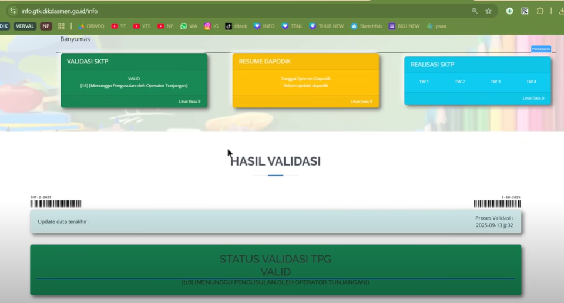Viewport: 564px width, 303px height.
Task: Click the HASIL VALIDASI heading
Action: [x=275, y=161]
